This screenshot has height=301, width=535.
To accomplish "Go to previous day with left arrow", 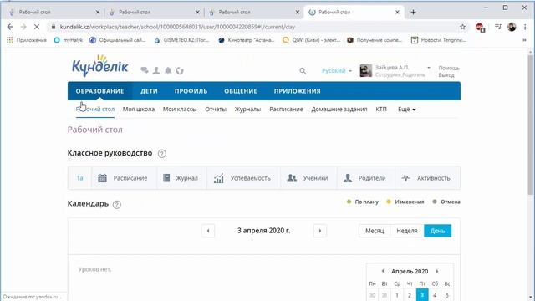I will 208,231.
